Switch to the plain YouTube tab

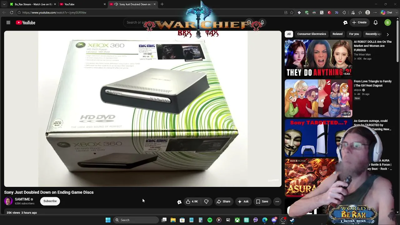pyautogui.click(x=82, y=4)
